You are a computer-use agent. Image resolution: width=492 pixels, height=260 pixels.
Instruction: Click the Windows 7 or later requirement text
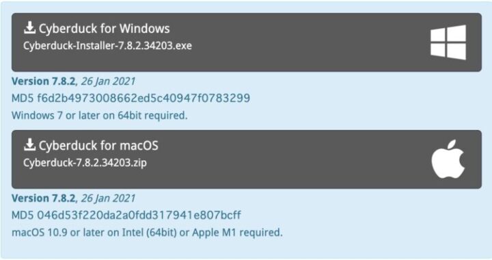[x=100, y=116]
